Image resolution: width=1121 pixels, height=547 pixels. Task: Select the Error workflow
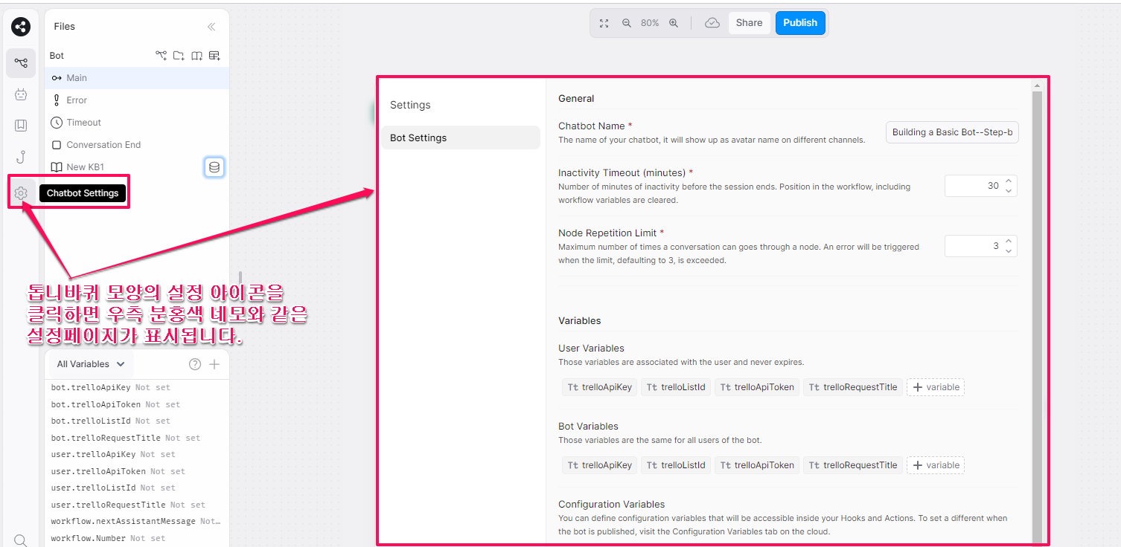(x=137, y=100)
